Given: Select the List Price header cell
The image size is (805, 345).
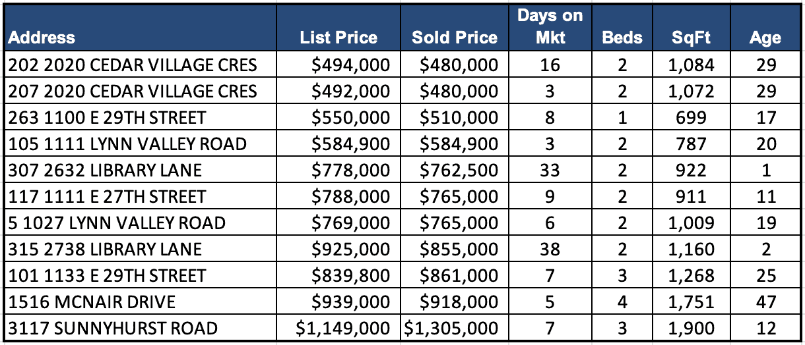Looking at the screenshot, I should (x=338, y=38).
